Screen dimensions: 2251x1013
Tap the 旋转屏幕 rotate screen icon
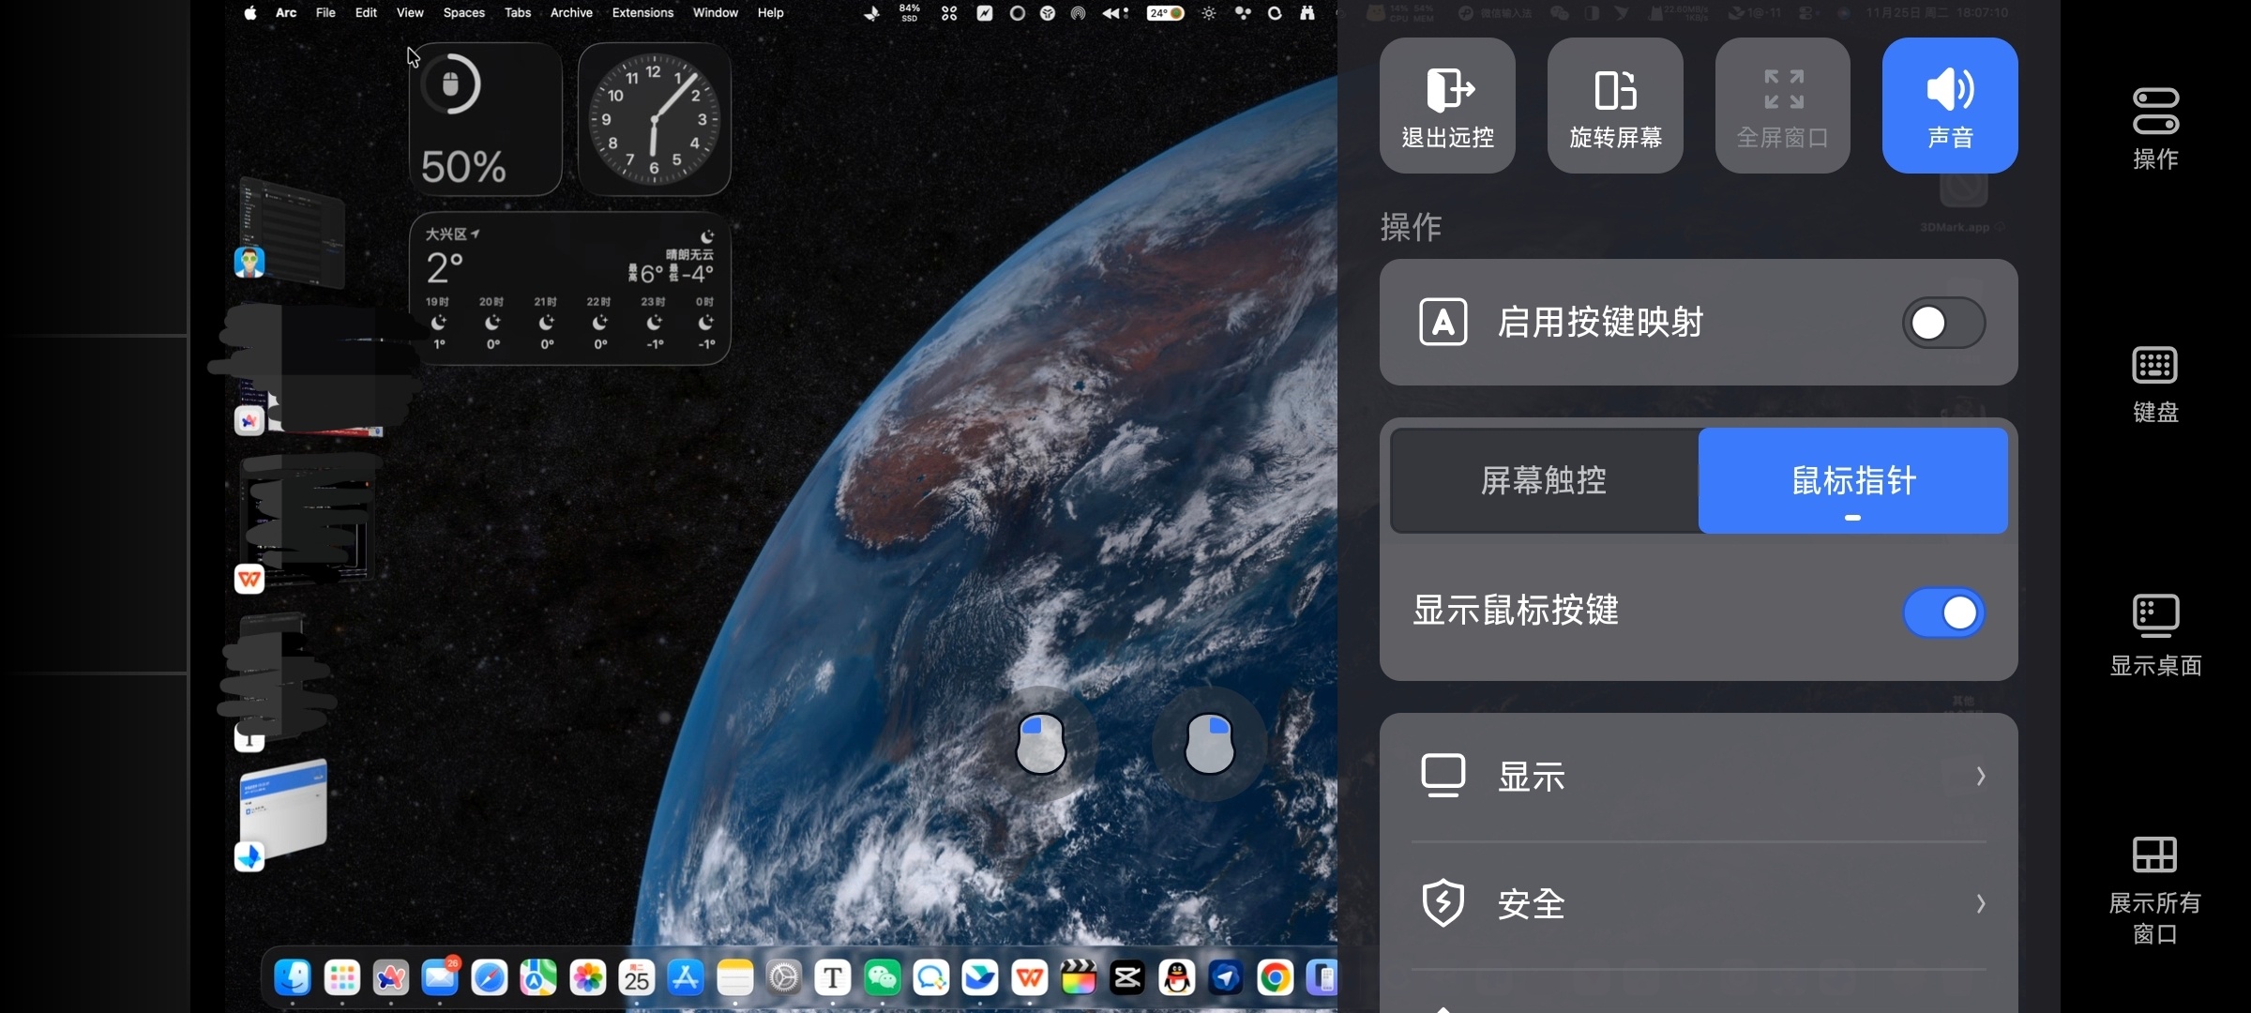pos(1615,105)
